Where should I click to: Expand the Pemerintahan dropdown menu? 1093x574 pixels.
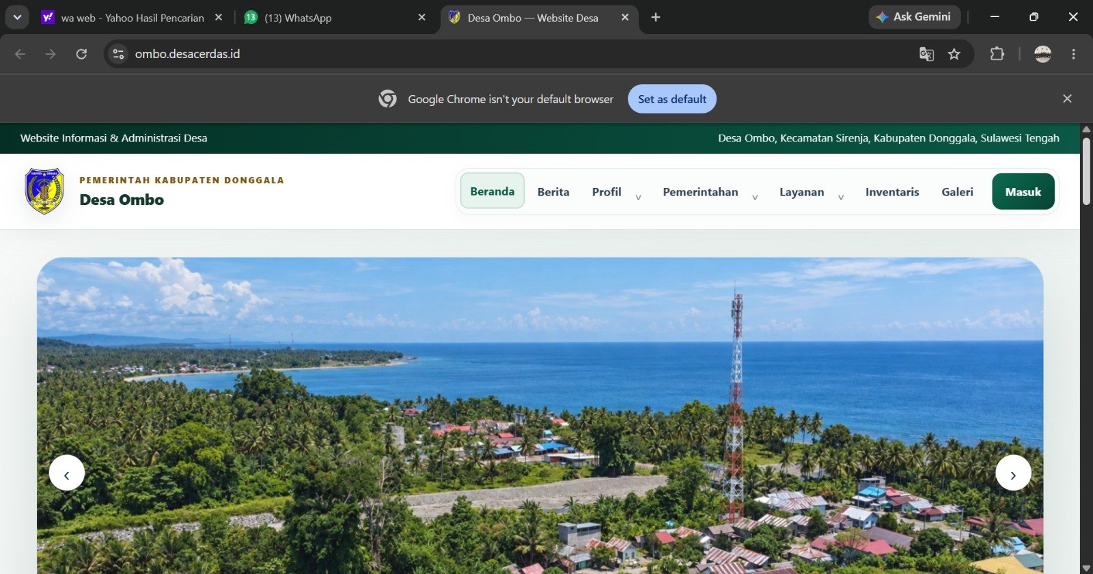coord(710,192)
